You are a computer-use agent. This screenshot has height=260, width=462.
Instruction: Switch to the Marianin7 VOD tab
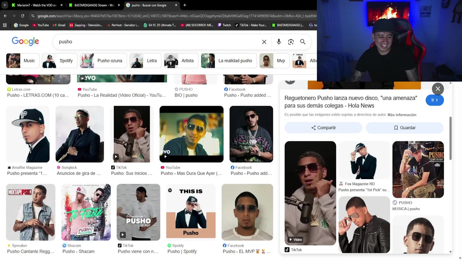point(36,5)
